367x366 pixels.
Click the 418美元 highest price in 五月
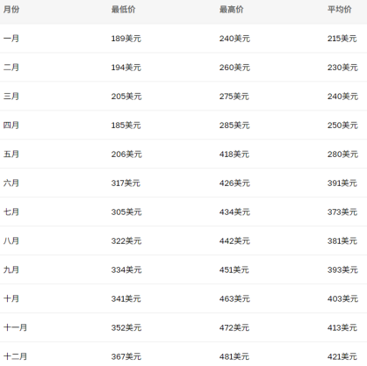234,154
